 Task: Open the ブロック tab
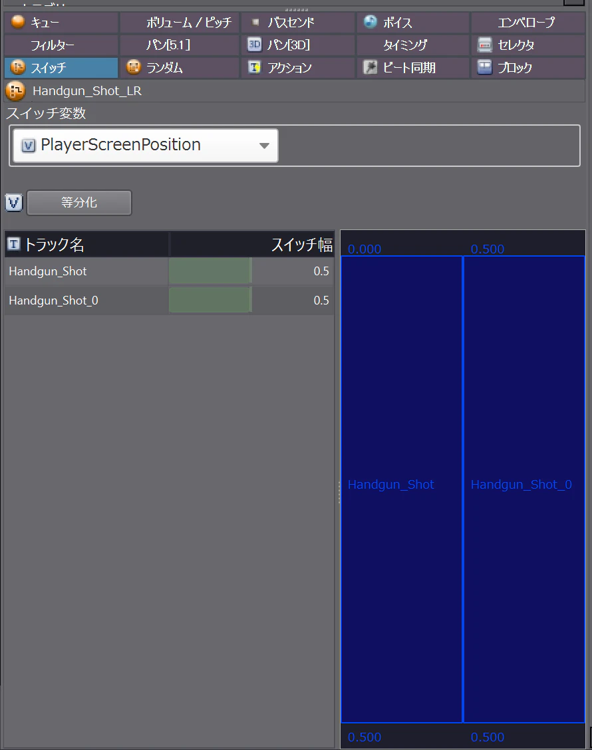click(x=528, y=67)
